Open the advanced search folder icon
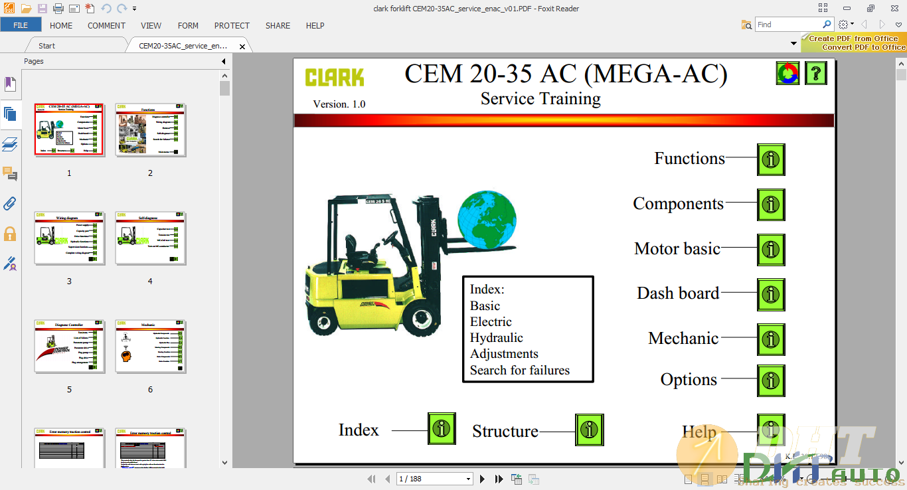 pyautogui.click(x=747, y=25)
